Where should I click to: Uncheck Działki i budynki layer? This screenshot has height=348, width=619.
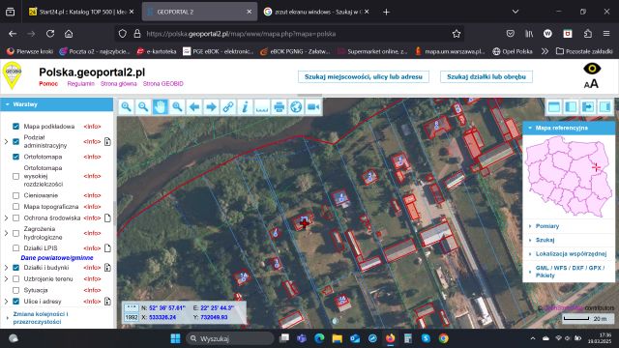(15, 268)
